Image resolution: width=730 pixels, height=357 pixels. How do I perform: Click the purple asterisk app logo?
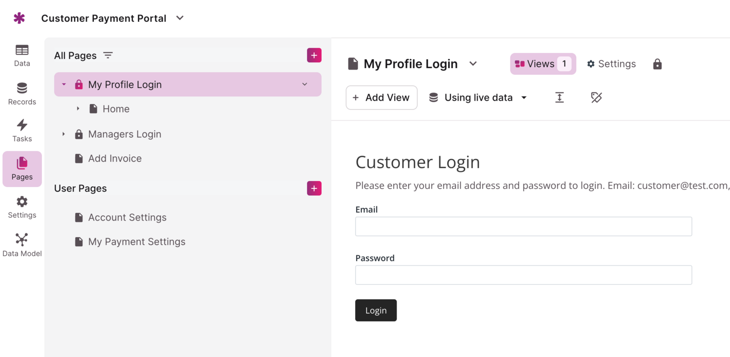coord(19,19)
